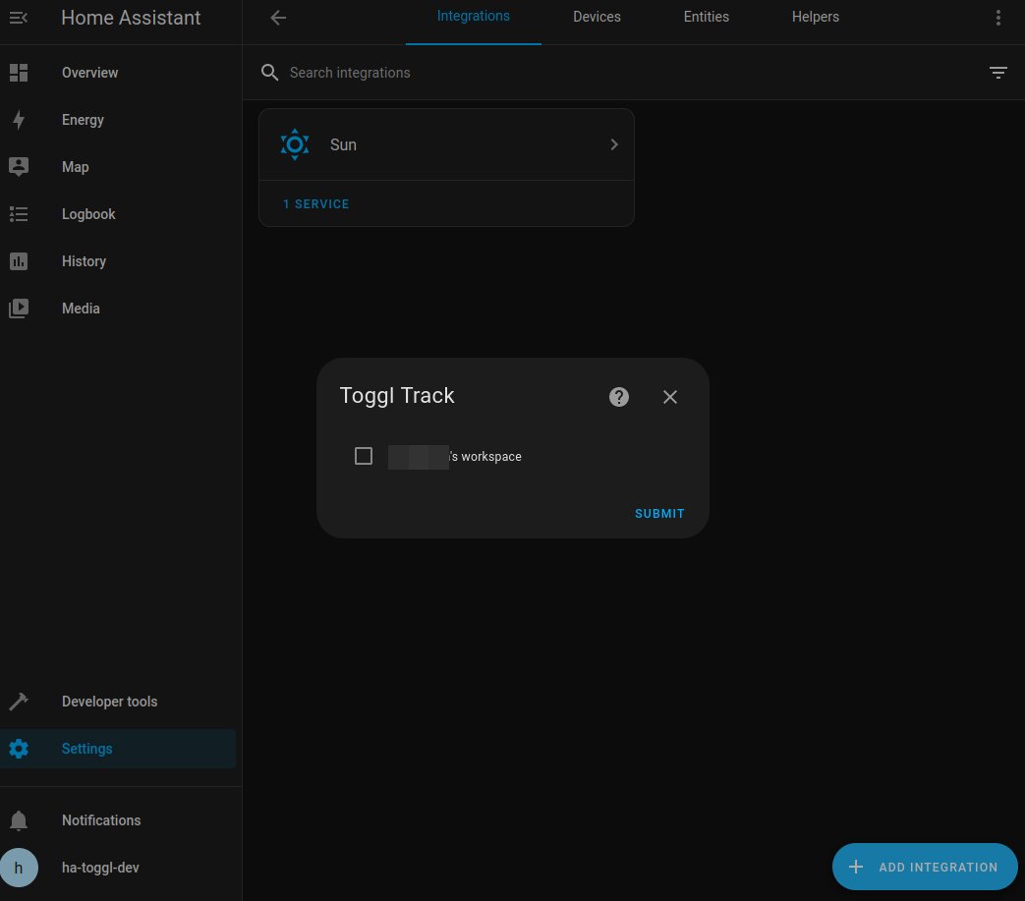The height and width of the screenshot is (901, 1025).
Task: Click the user avatar 'h'
Action: point(19,868)
